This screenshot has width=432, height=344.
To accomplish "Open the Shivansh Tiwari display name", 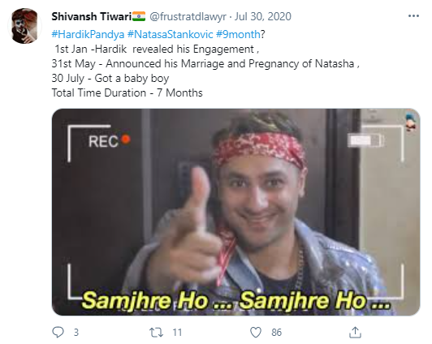I will (92, 16).
